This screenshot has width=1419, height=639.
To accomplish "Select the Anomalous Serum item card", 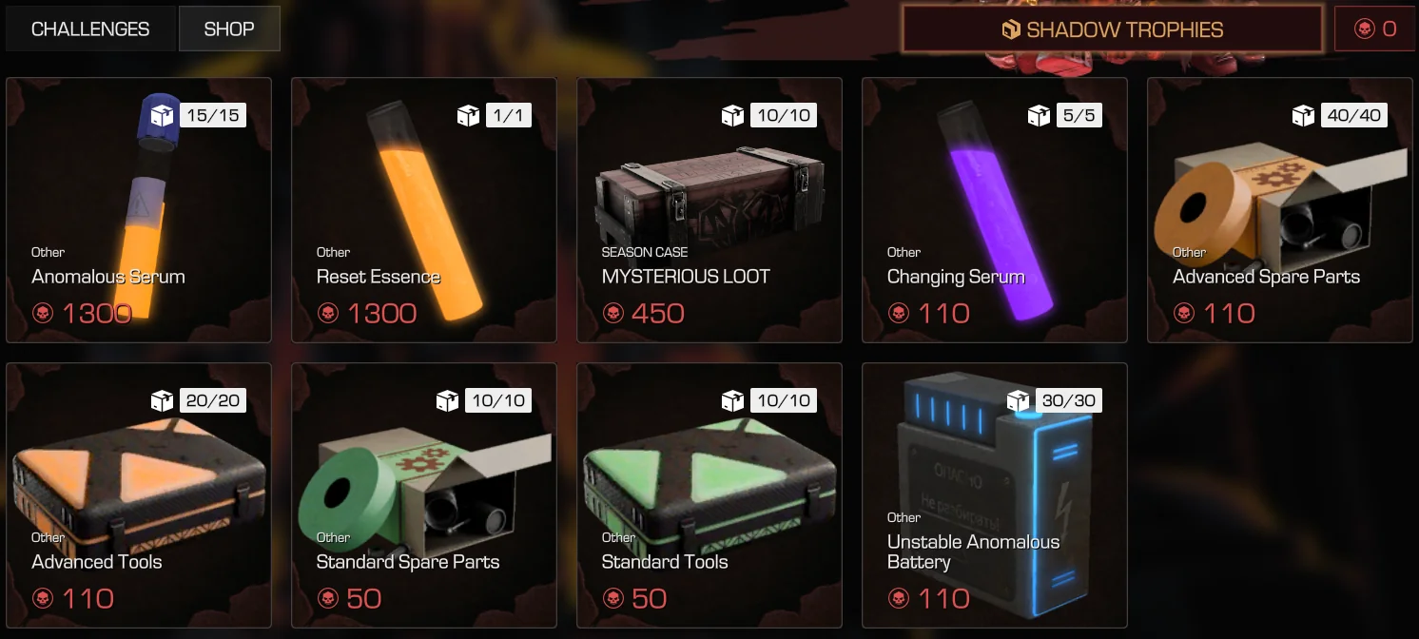I will pyautogui.click(x=139, y=210).
